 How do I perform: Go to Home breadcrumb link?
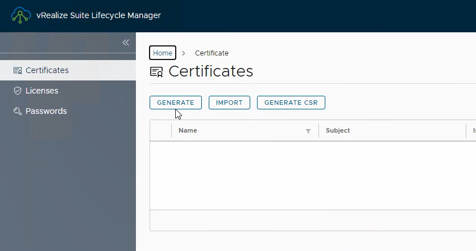163,53
